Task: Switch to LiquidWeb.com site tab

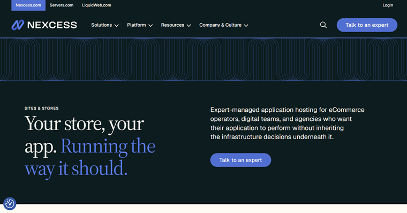Action: pyautogui.click(x=96, y=5)
